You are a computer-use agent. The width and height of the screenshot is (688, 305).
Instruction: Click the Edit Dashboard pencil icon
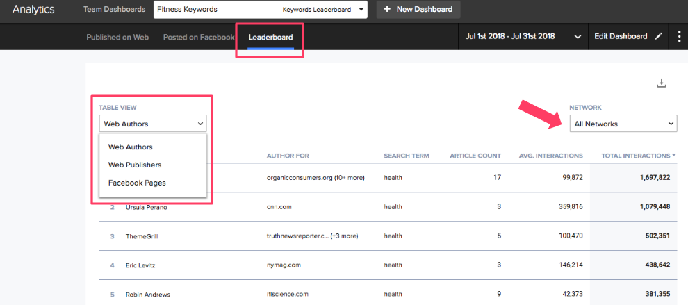tap(657, 36)
